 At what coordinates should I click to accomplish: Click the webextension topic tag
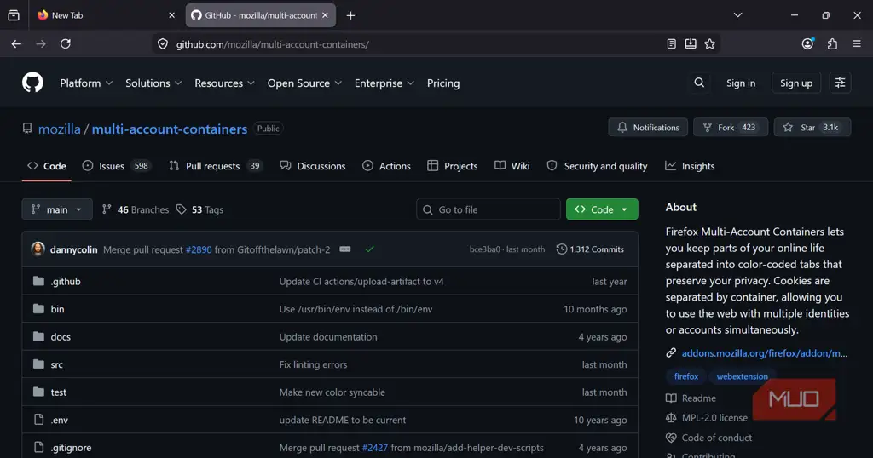[x=743, y=376]
